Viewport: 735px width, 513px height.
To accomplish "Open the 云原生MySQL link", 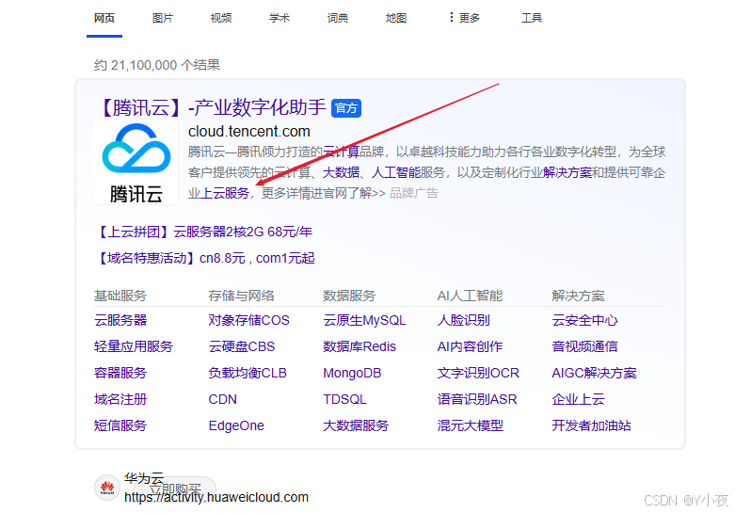I will click(x=364, y=320).
